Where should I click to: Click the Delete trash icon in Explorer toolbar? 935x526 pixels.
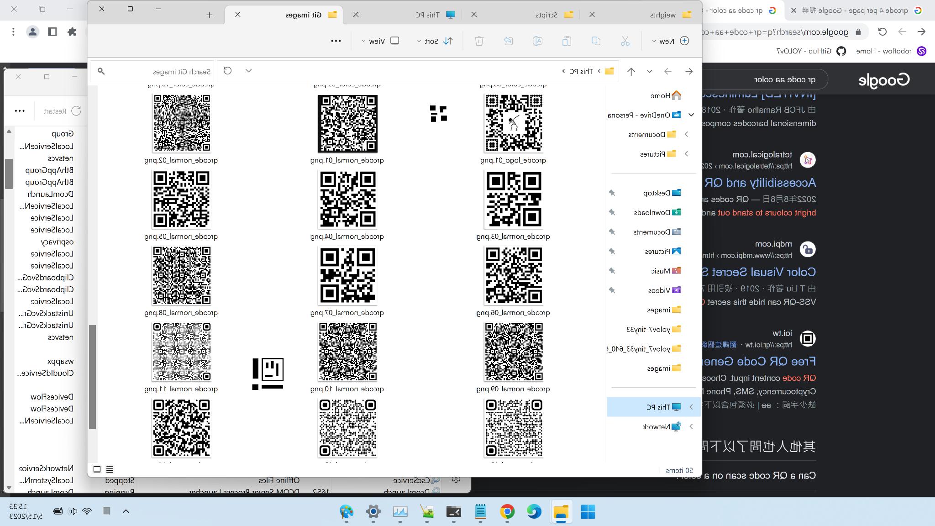(x=479, y=41)
